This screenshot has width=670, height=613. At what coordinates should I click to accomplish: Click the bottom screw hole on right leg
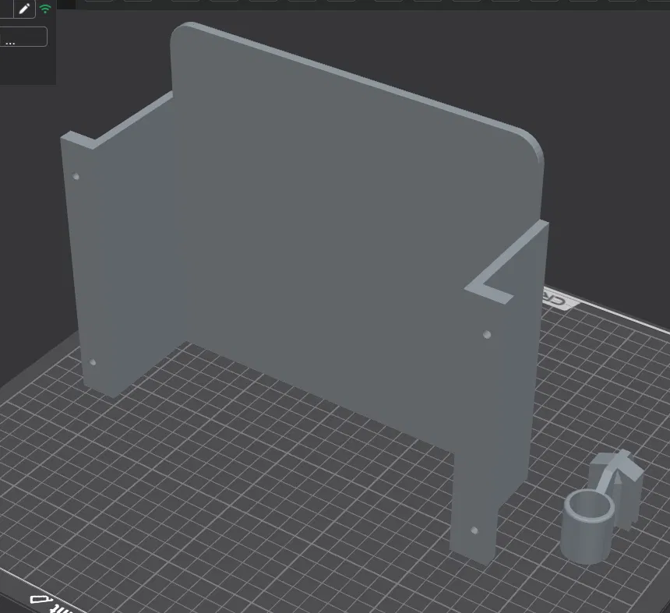point(474,530)
